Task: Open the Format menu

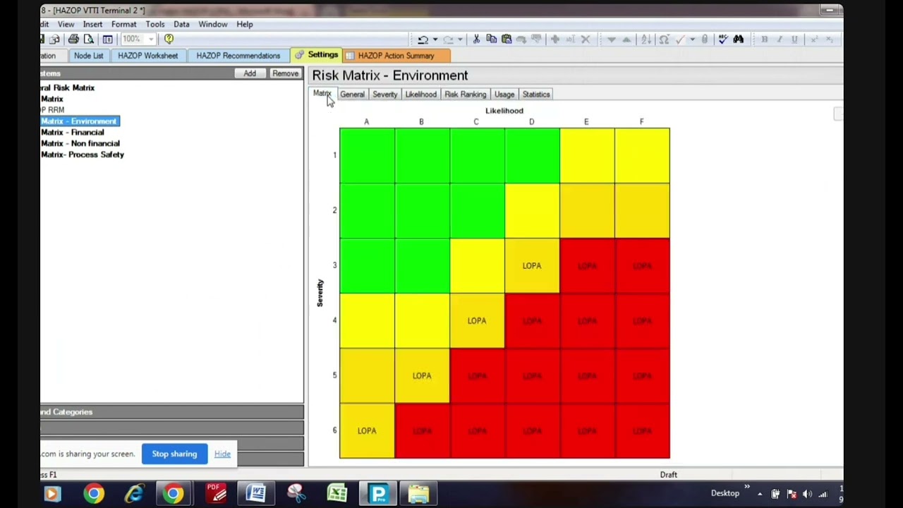Action: (123, 24)
